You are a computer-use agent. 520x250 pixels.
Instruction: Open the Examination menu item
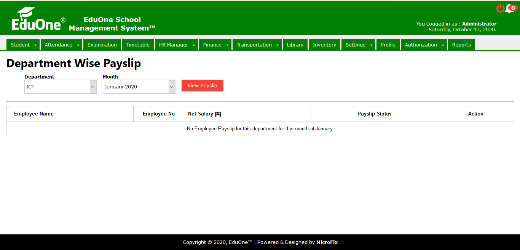tap(102, 45)
